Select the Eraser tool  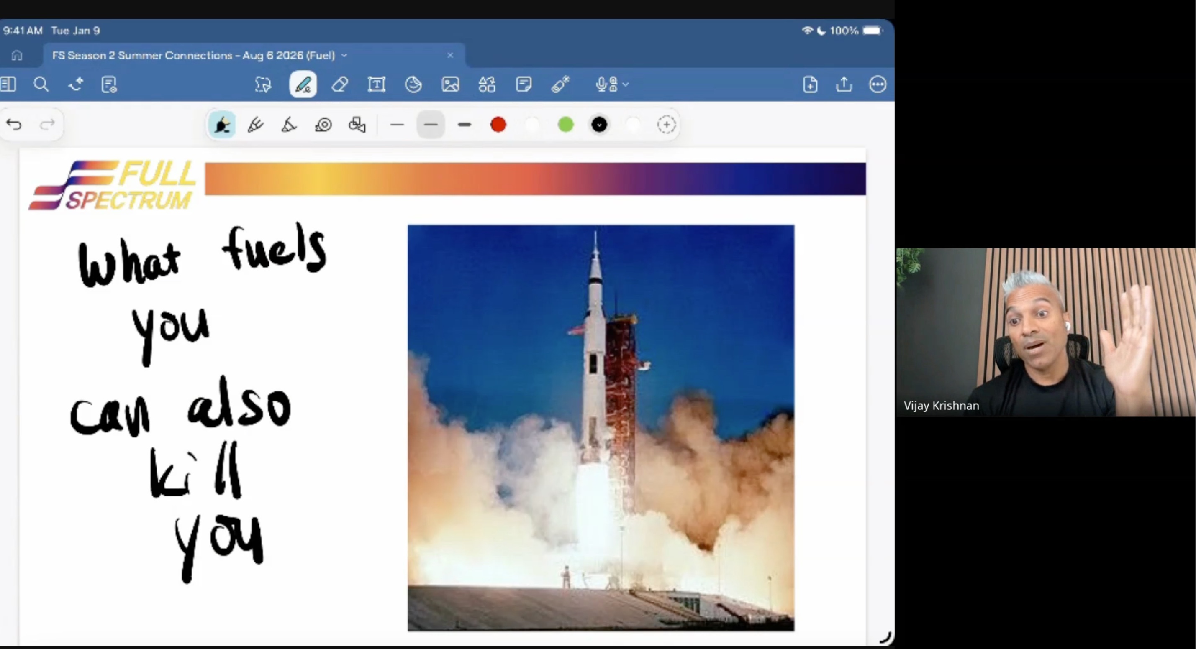pyautogui.click(x=340, y=84)
